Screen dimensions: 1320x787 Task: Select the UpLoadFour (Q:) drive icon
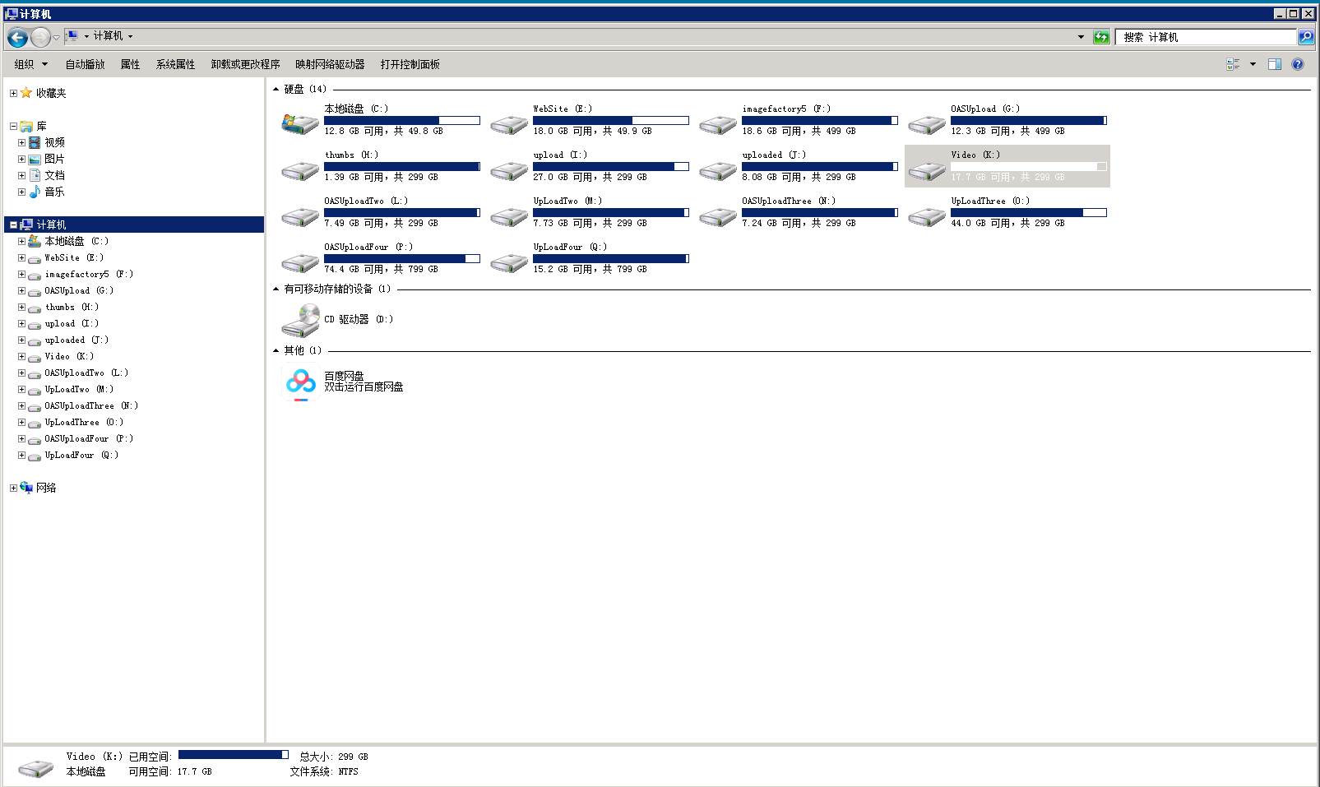(509, 262)
